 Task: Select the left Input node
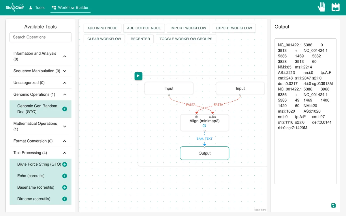tap(169, 88)
